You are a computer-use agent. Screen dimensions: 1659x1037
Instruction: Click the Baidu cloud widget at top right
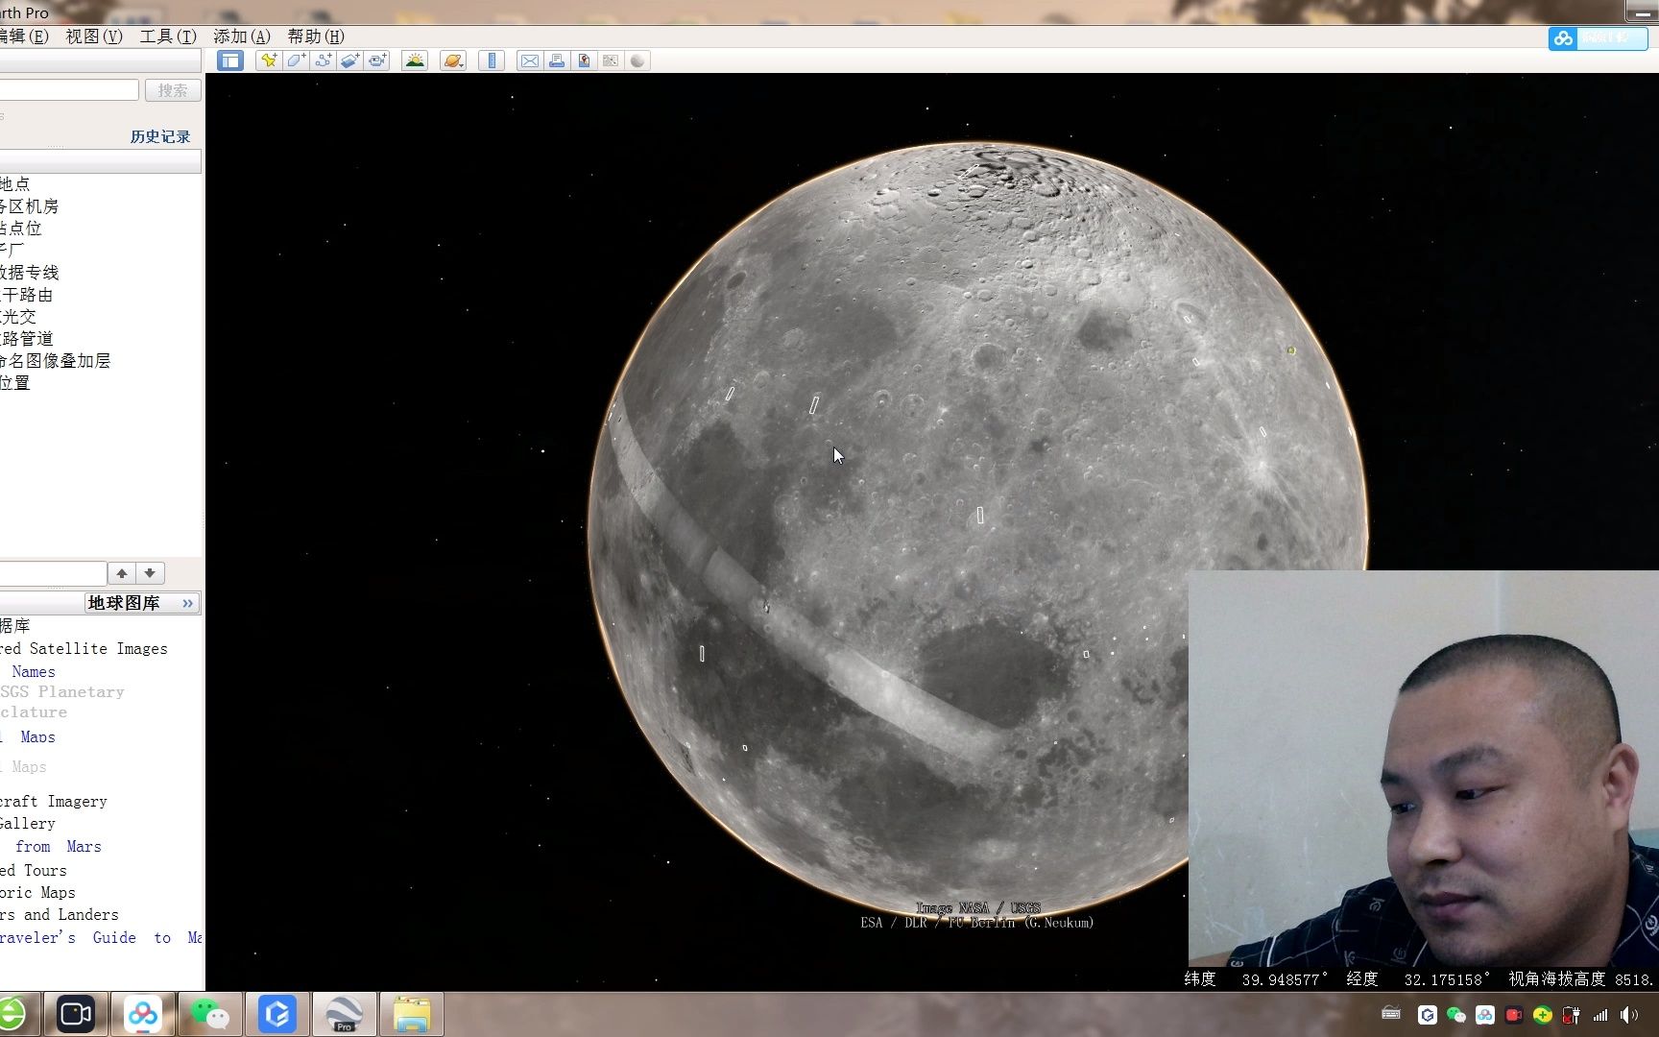(x=1598, y=38)
